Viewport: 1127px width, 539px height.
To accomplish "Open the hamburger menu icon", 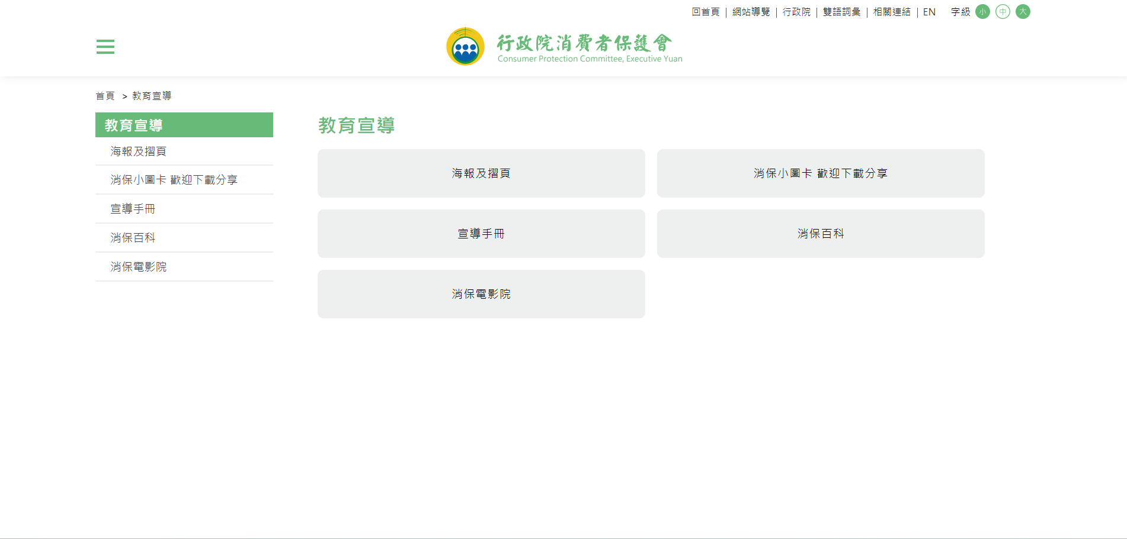I will 105,47.
